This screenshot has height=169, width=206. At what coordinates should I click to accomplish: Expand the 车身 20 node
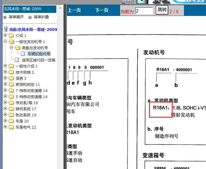coord(5,121)
